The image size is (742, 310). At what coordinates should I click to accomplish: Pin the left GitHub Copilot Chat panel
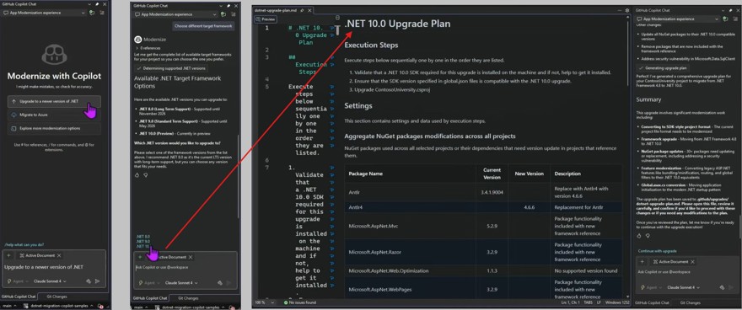point(97,4)
